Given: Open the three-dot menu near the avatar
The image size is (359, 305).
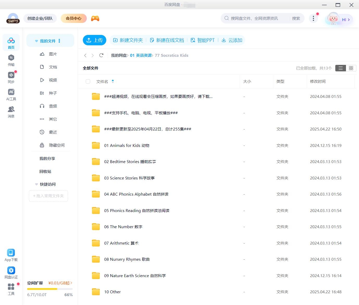Looking at the screenshot, I should [x=313, y=18].
